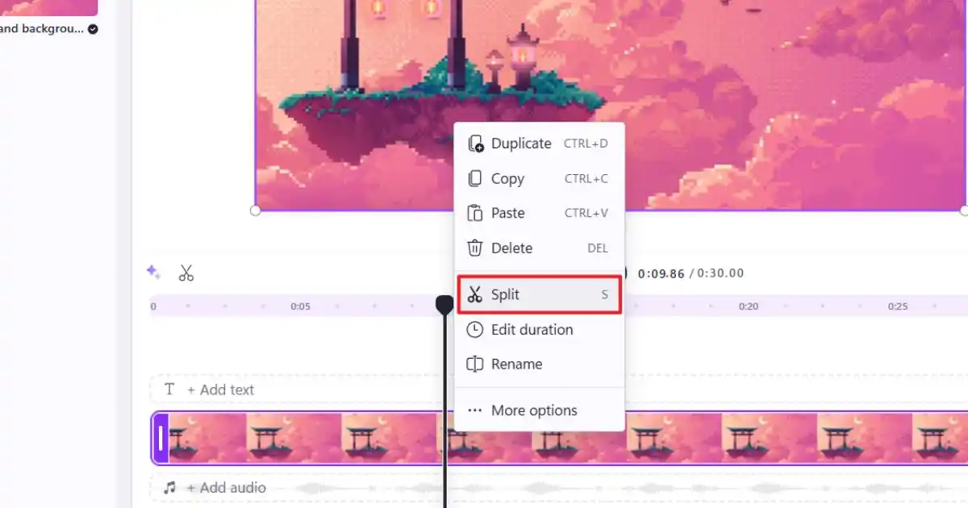968x508 pixels.
Task: Choose Delete from the context menu
Action: [539, 248]
